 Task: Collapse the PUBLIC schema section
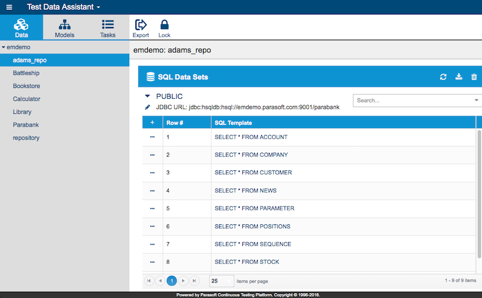tap(147, 96)
